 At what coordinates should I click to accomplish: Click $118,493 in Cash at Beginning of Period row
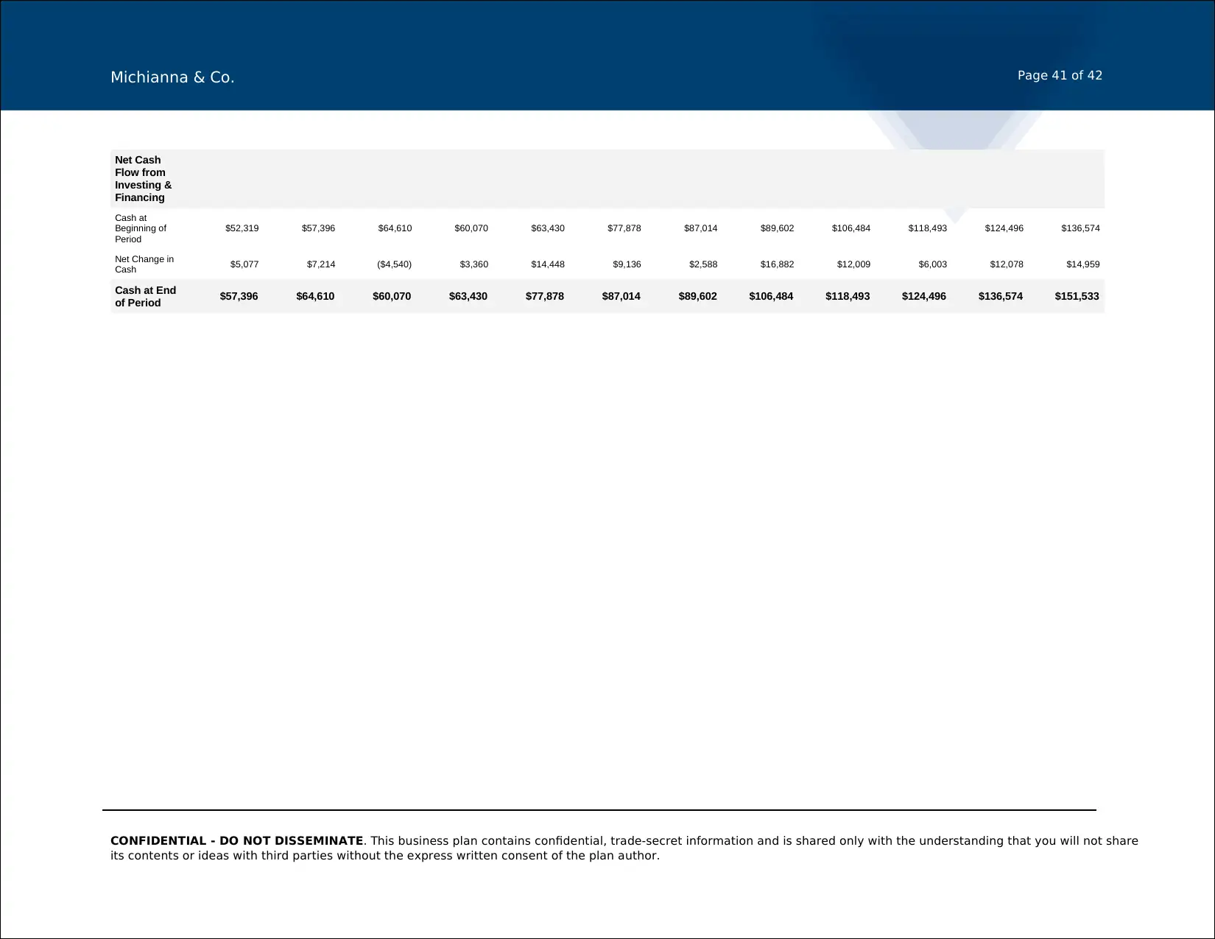(x=928, y=228)
